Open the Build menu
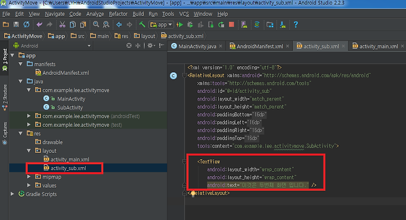Viewport: 406px width, 220px height. pos(138,14)
